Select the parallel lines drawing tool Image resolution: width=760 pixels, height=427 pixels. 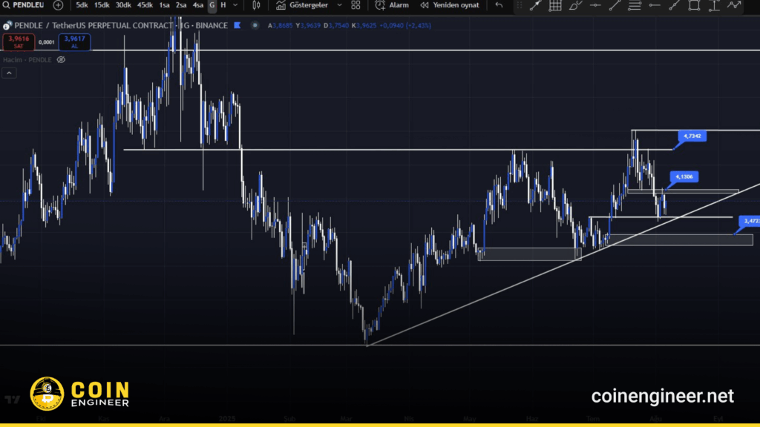point(635,5)
